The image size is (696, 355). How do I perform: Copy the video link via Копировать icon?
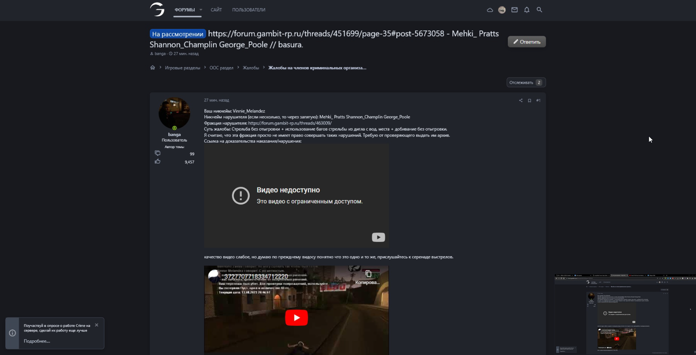coord(368,274)
